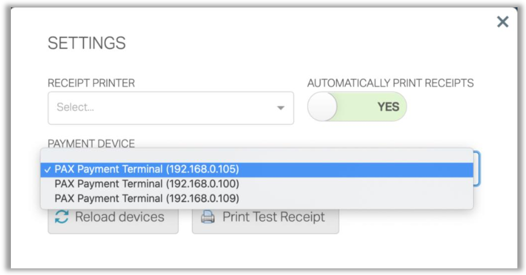The width and height of the screenshot is (526, 275).
Task: Expand the Receipt Printer dropdown arrow
Action: tap(280, 108)
